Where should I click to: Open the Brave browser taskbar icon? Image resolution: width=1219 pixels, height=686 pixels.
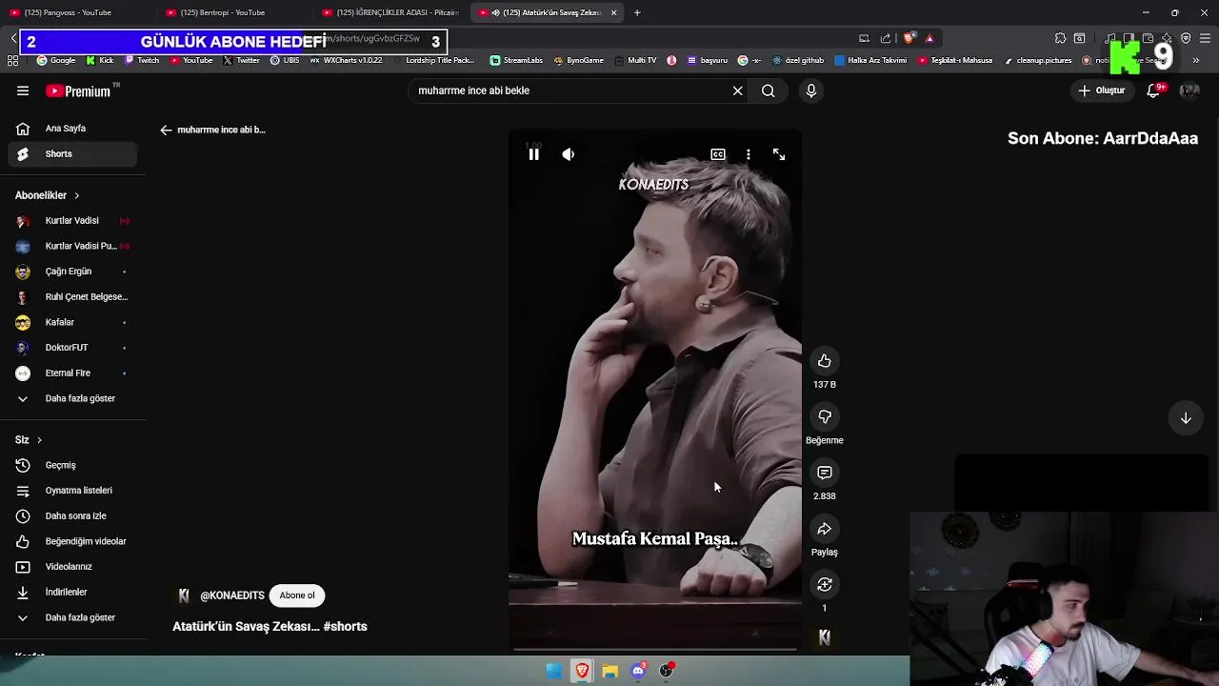pyautogui.click(x=582, y=671)
